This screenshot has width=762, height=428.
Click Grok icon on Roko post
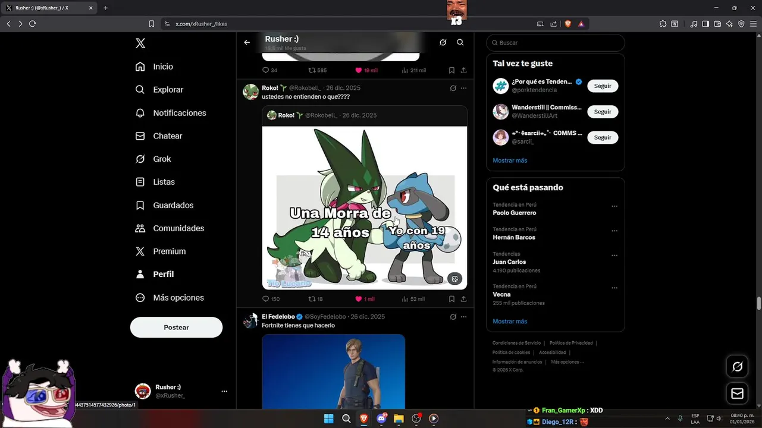pyautogui.click(x=453, y=88)
